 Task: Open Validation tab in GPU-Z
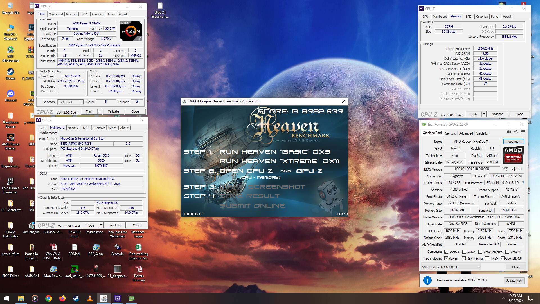483,133
